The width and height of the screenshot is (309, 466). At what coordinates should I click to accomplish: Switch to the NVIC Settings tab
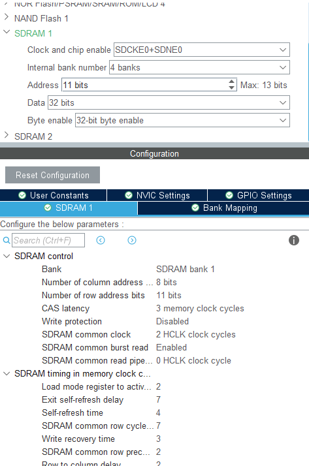(x=157, y=195)
